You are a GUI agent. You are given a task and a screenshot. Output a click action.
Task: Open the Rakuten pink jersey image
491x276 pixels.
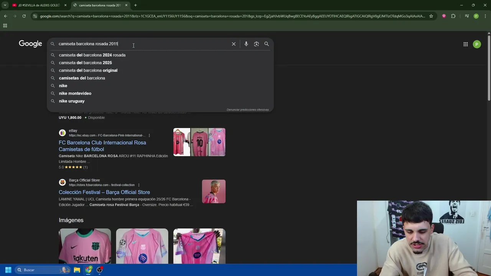85,246
